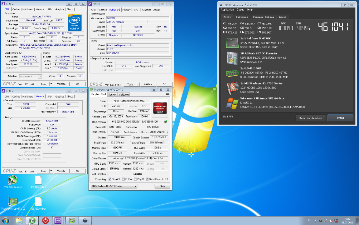Click the BIOS save chip icon in GPU-Z
359x225 pixels.
(x=166, y=122)
